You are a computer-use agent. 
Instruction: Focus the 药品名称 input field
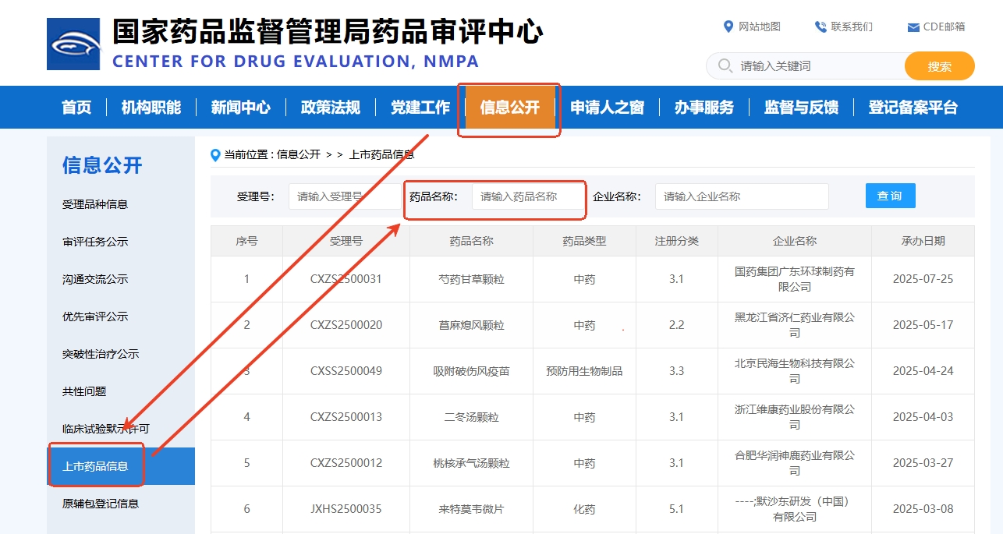pos(528,196)
